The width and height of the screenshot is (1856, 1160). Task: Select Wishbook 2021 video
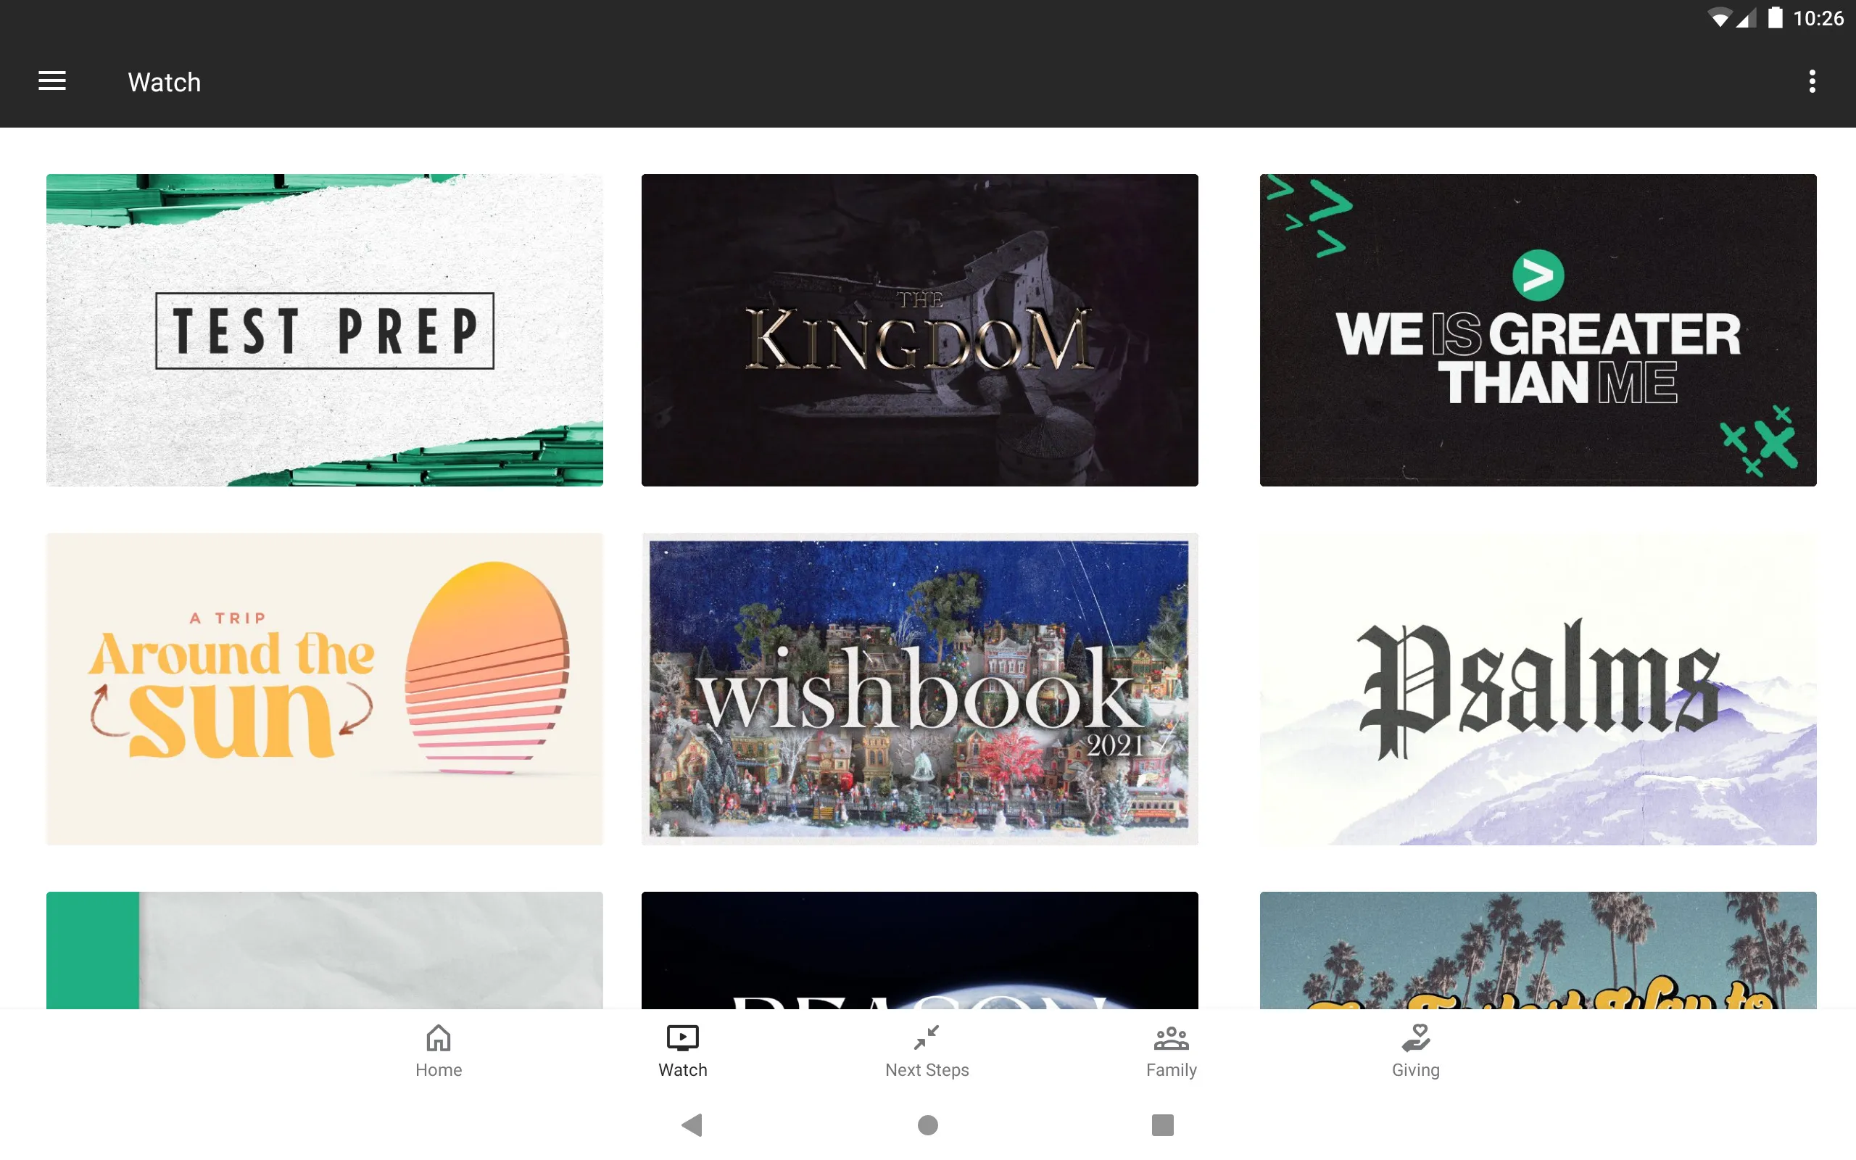921,688
